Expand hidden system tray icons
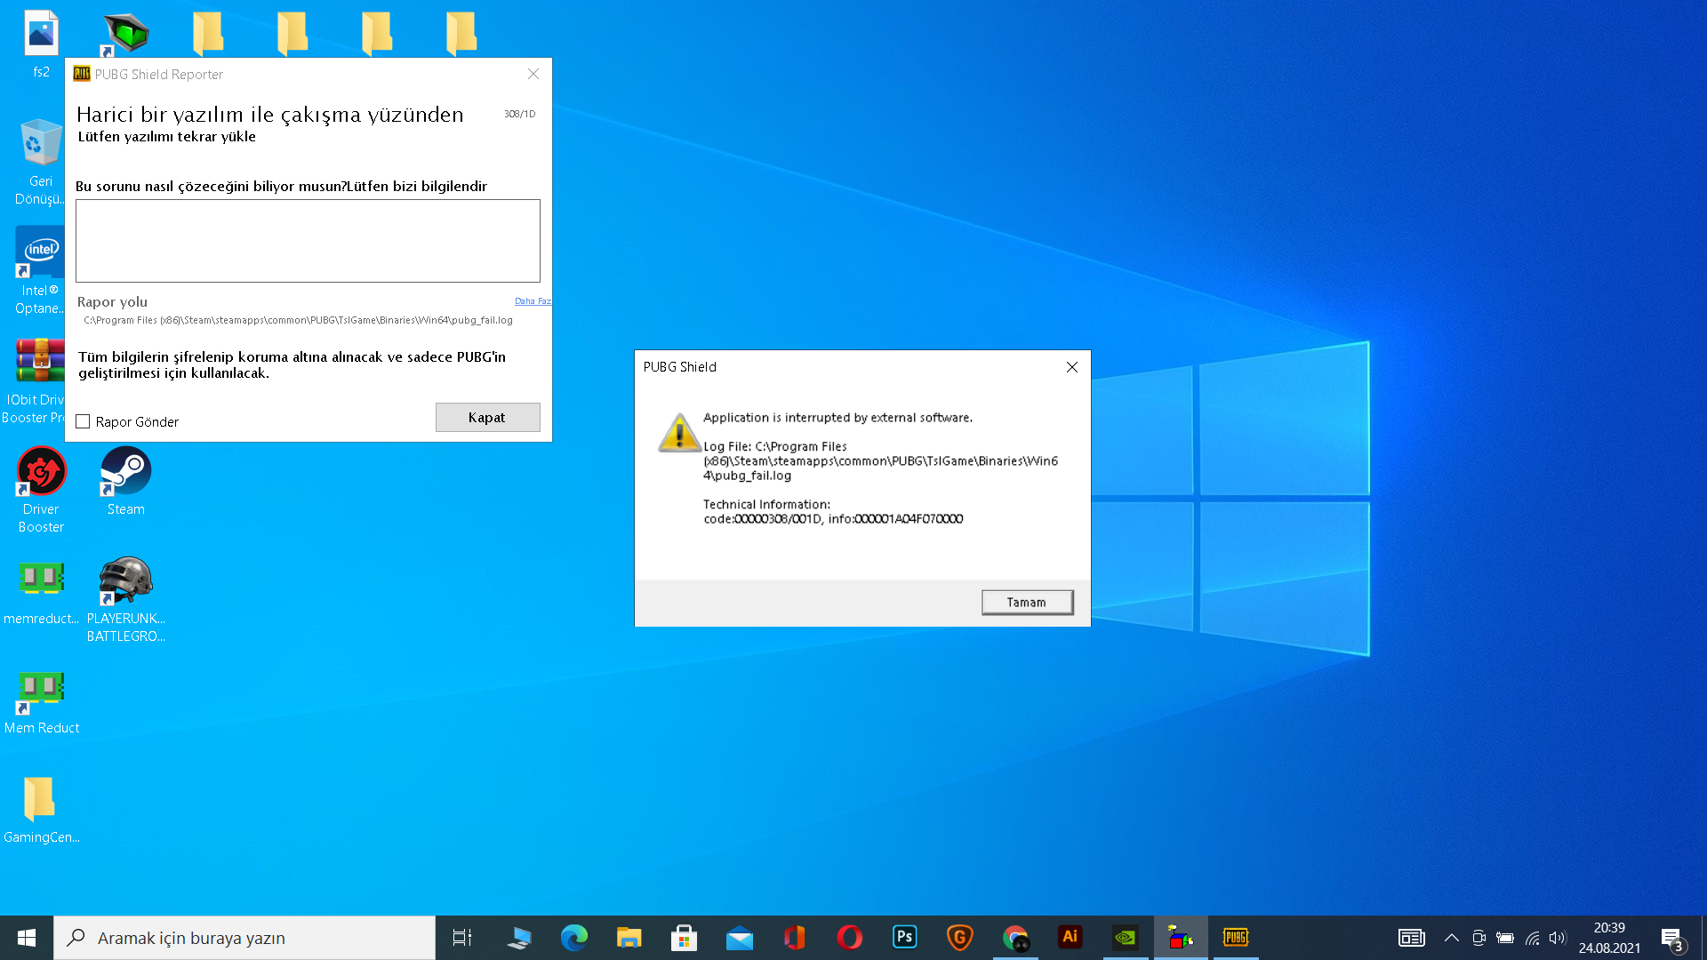This screenshot has width=1707, height=960. tap(1451, 938)
